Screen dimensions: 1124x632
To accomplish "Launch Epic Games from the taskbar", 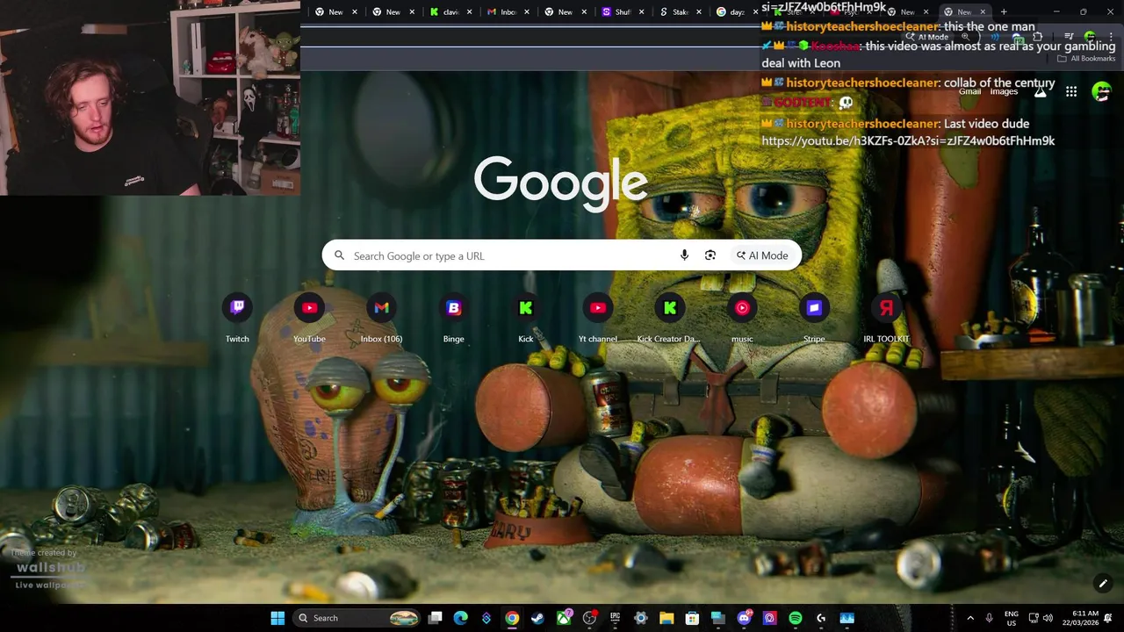I will [x=615, y=618].
